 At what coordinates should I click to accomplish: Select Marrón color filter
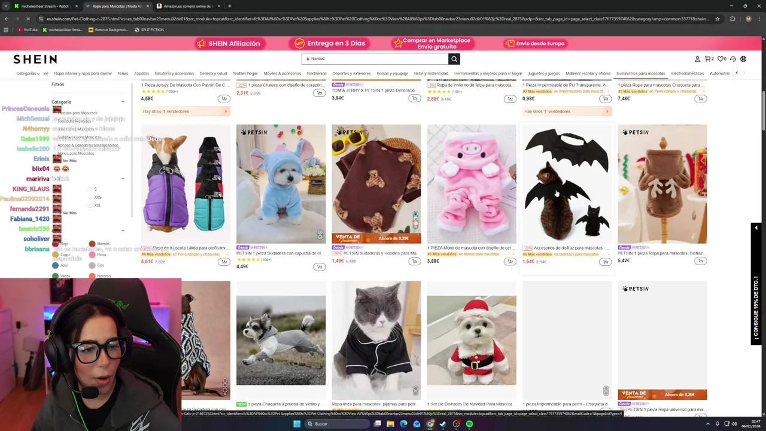coord(92,244)
